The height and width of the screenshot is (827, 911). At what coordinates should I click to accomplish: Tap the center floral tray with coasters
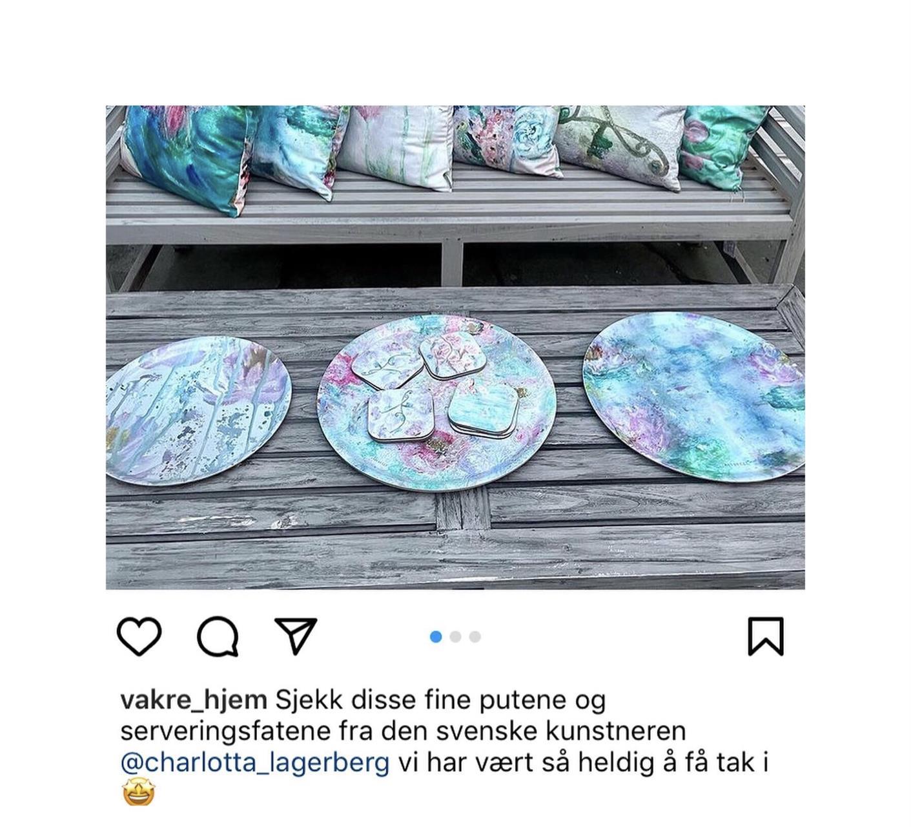pos(436,401)
